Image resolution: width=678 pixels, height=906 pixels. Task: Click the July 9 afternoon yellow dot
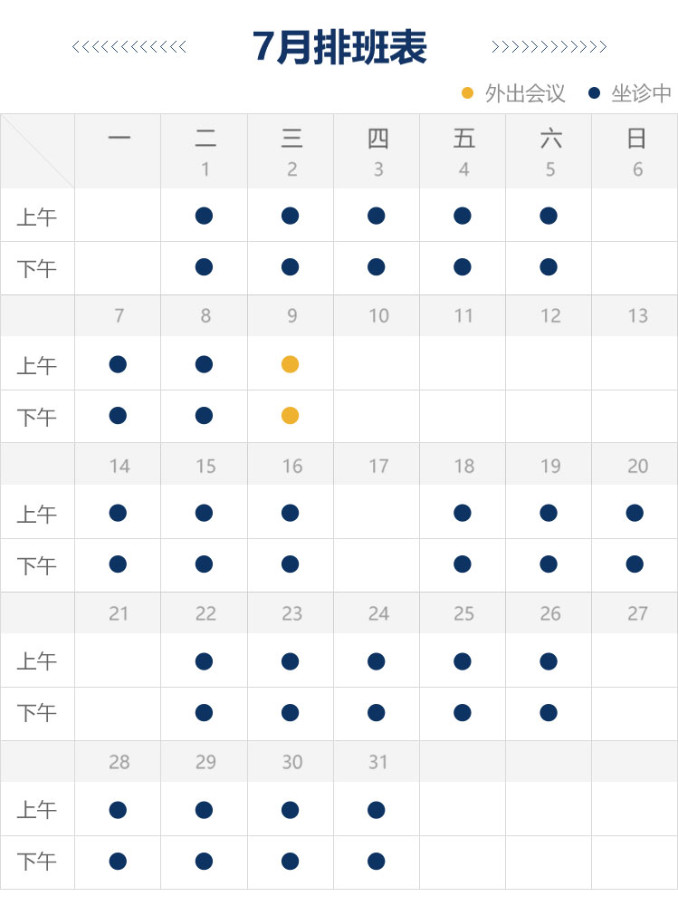[x=290, y=416]
